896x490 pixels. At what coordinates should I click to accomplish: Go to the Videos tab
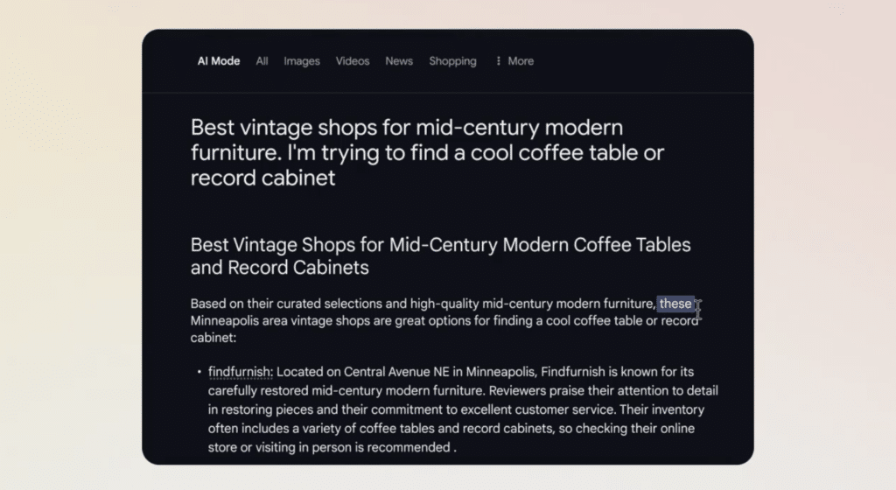click(x=353, y=61)
